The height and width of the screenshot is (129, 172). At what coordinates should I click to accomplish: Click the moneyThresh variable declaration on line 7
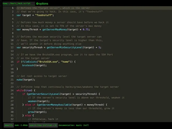(30, 30)
